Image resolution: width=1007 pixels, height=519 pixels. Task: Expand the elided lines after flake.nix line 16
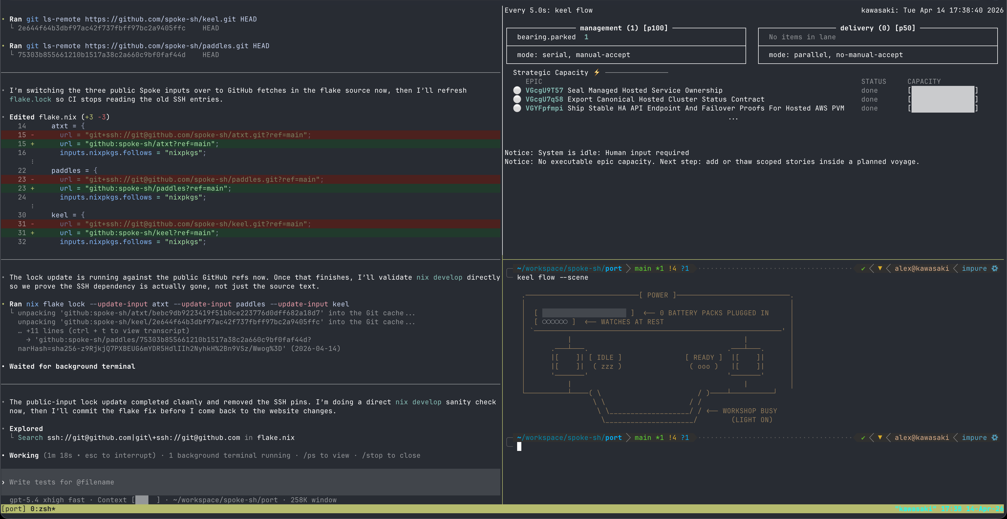(33, 162)
